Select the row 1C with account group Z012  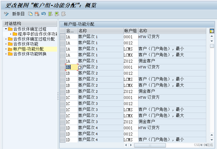click(63, 122)
